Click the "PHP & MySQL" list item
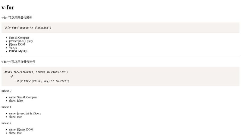Viewport: 241px width, 135px height. pyautogui.click(x=18, y=51)
